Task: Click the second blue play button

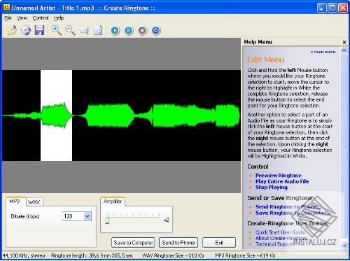Action: pyautogui.click(x=129, y=31)
